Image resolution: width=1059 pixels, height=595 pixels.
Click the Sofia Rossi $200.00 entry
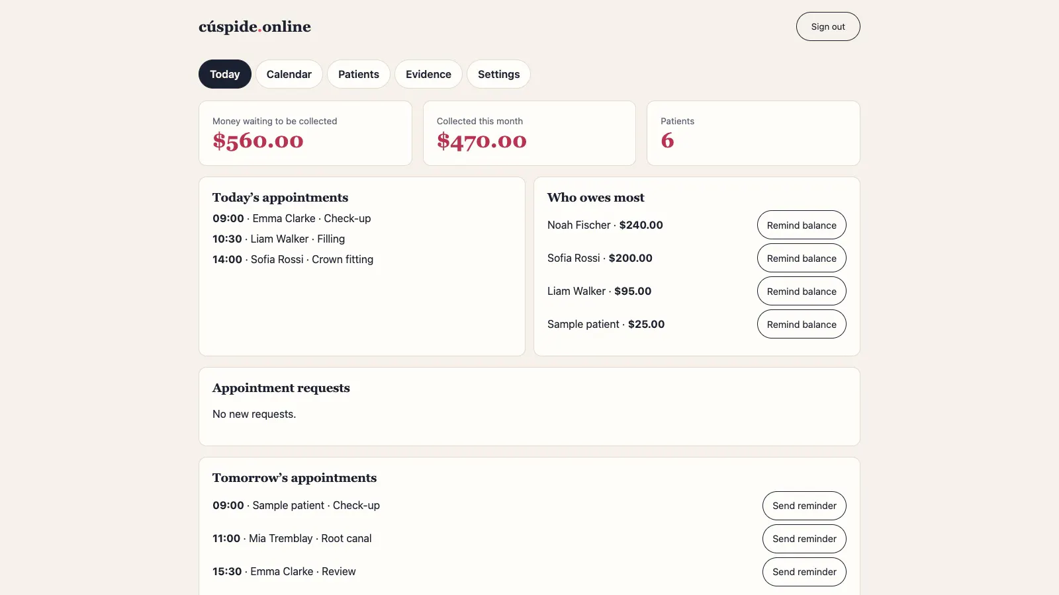(600, 258)
